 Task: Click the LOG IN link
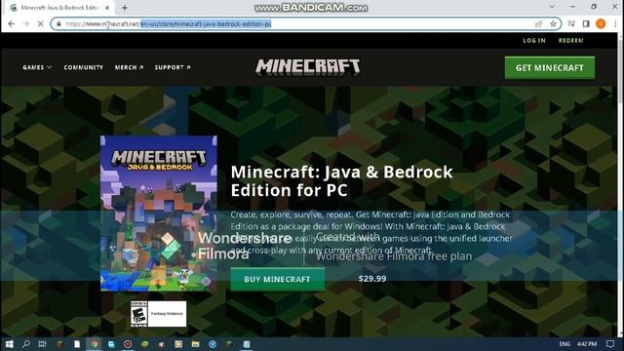coord(534,41)
